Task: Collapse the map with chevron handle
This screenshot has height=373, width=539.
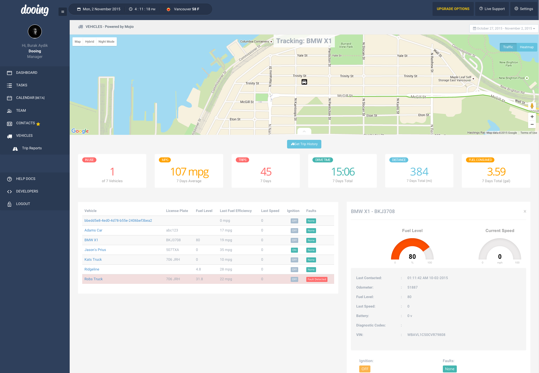Action: coord(304,131)
